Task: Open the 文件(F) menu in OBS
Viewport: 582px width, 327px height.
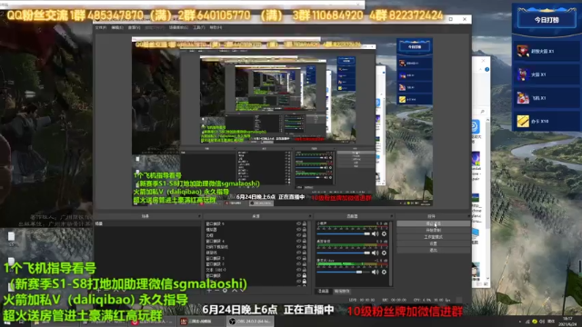Action: (101, 27)
